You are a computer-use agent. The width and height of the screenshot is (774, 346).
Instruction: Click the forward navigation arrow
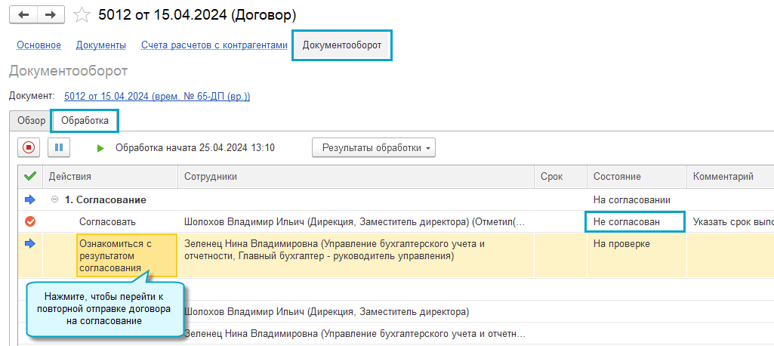tap(51, 15)
